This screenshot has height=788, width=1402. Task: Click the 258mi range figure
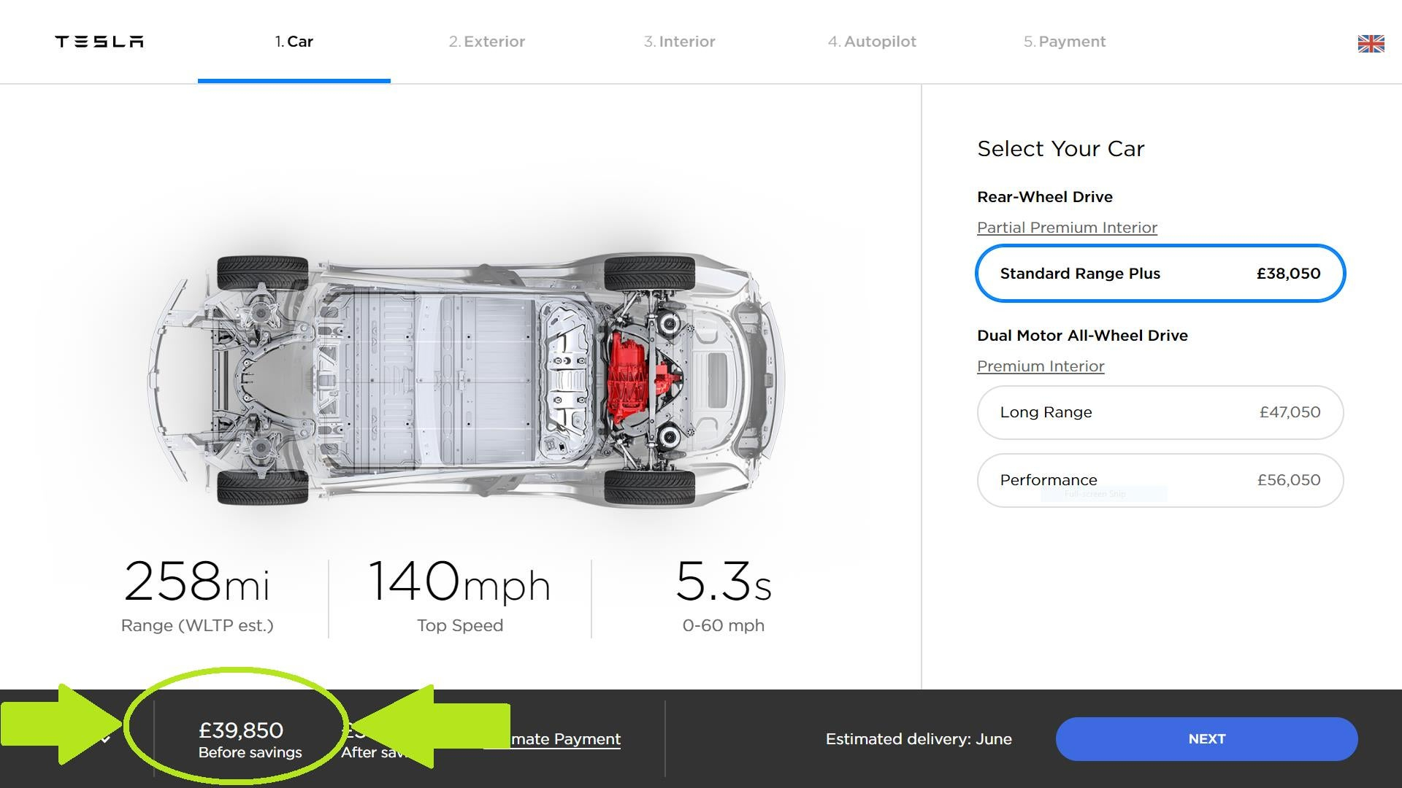197,582
